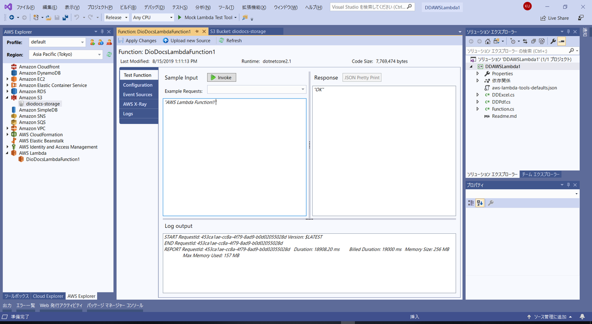
Task: Open the Live Share feature
Action: [555, 18]
